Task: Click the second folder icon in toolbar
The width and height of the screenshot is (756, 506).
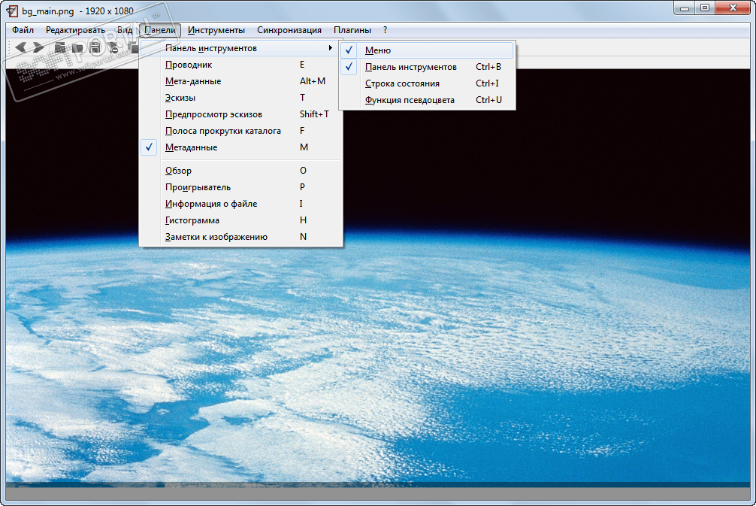Action: tap(77, 47)
